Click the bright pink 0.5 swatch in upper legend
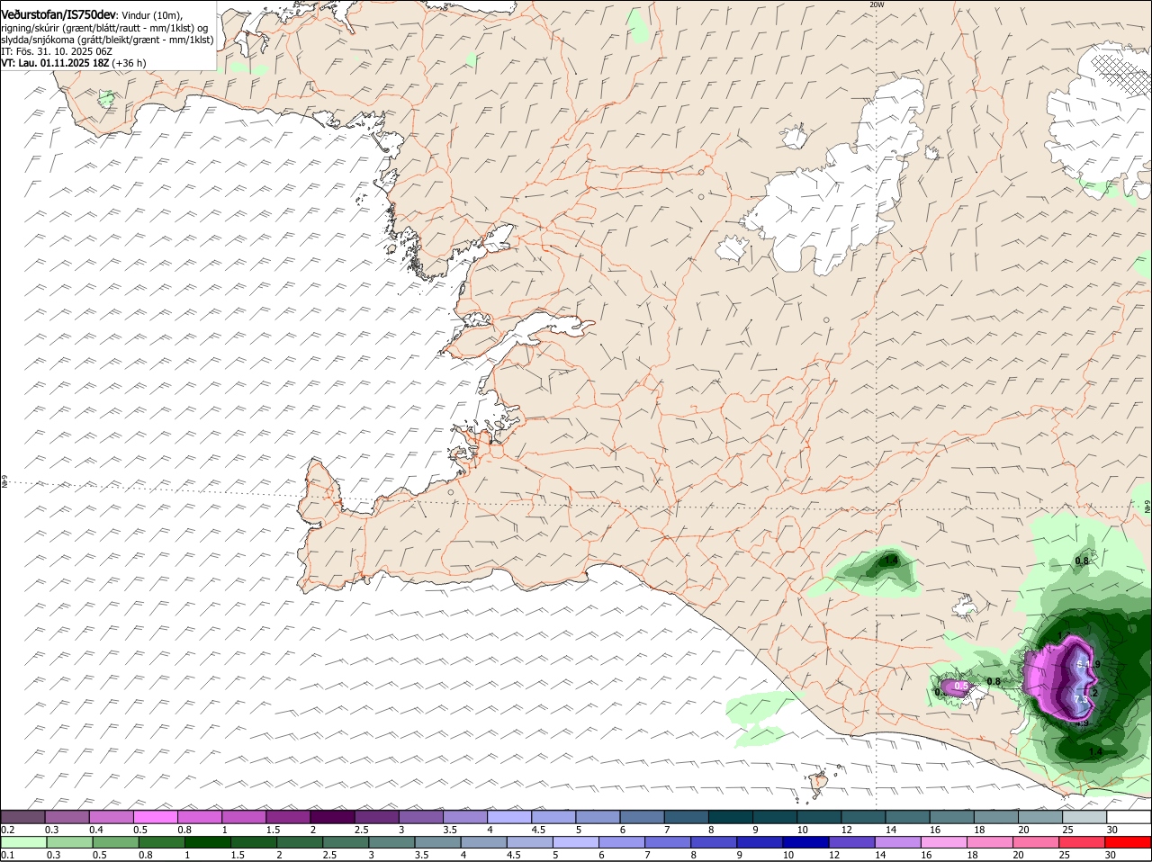This screenshot has width=1152, height=862. (155, 816)
